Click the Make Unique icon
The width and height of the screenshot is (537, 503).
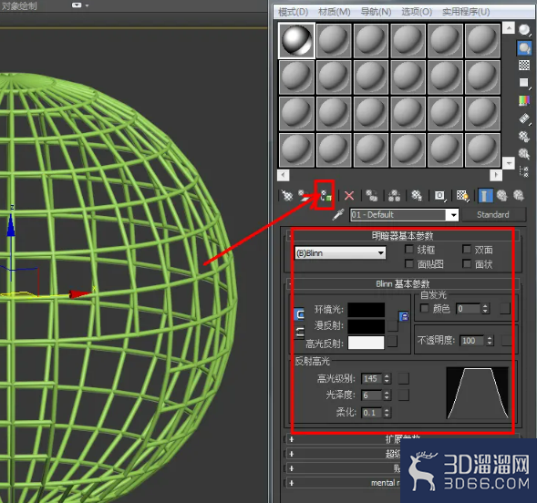point(394,196)
